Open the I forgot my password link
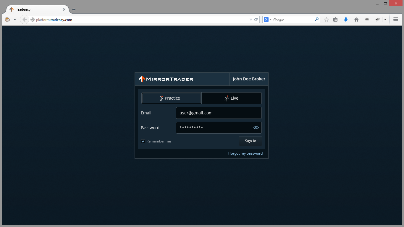Viewport: 404px width, 227px height. [245, 153]
